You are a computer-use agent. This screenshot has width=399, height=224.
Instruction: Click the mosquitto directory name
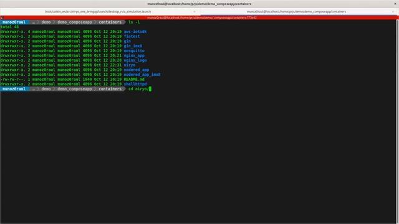[x=134, y=51]
